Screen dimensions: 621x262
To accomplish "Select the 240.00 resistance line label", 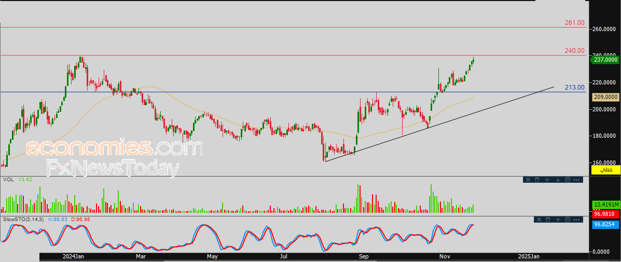I will pos(574,51).
